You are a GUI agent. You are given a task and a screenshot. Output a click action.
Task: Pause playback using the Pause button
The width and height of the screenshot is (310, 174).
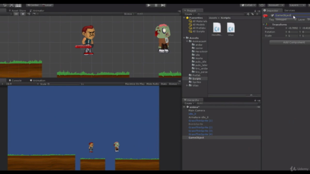point(156,5)
